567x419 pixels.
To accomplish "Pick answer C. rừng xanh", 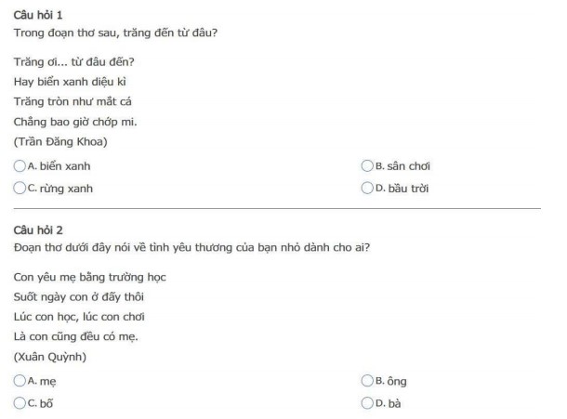I will [x=20, y=188].
